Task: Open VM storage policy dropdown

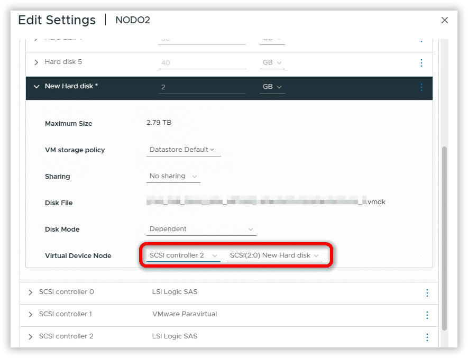Action: coord(183,150)
